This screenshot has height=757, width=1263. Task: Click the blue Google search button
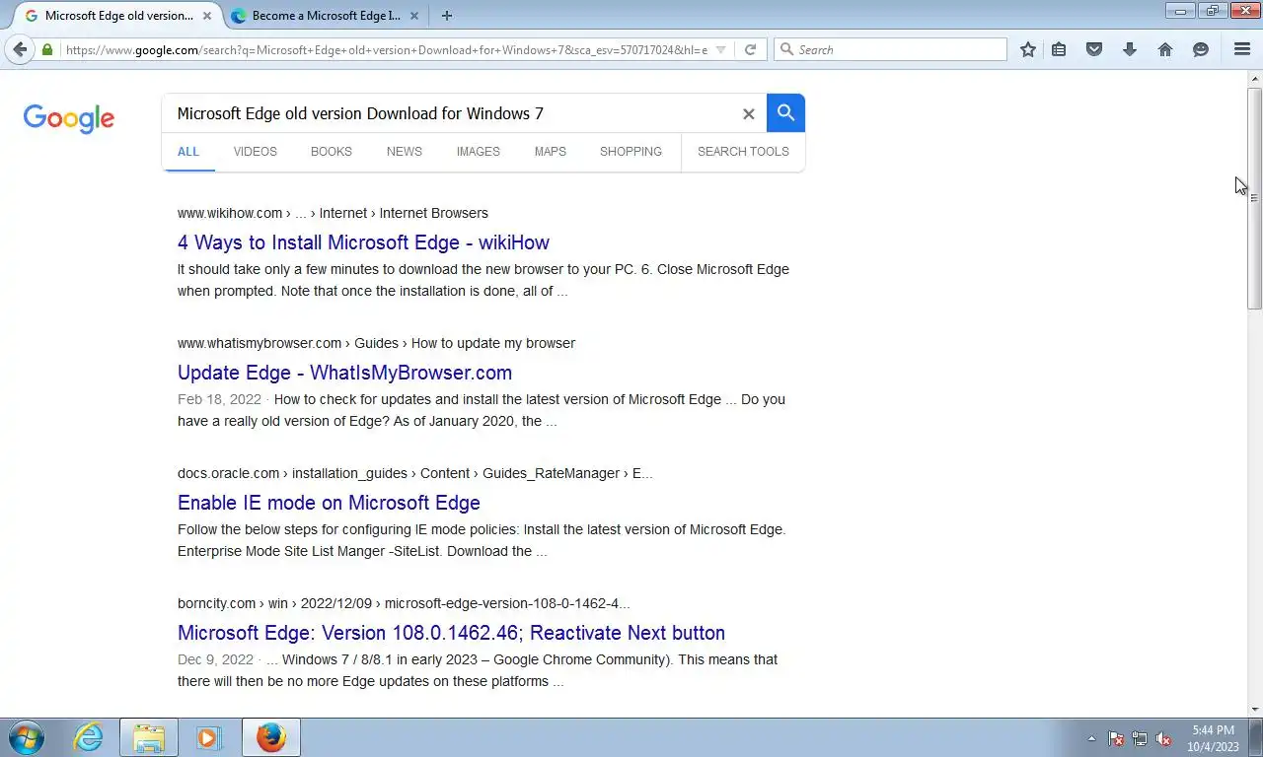[785, 113]
